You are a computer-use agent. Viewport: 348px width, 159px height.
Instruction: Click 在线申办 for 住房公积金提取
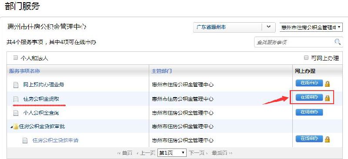pos(309,97)
